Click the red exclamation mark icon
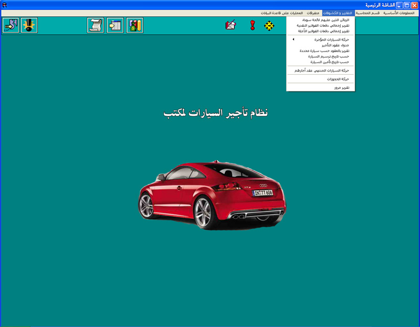The height and width of the screenshot is (327, 420). 253,25
